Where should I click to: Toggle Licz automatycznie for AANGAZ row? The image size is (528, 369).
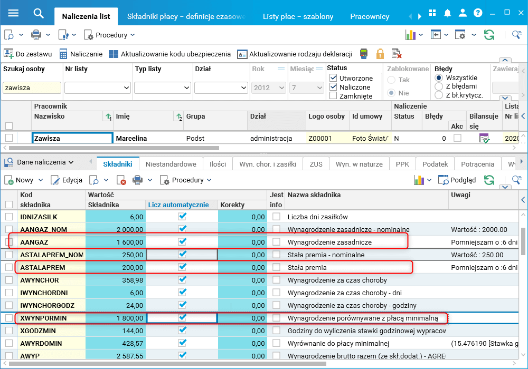click(182, 241)
